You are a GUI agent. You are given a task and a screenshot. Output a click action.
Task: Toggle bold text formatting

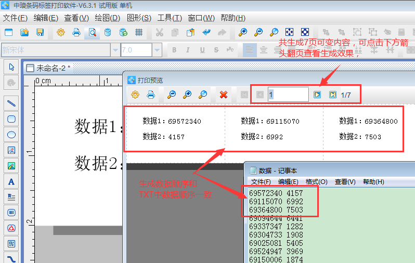pyautogui.click(x=174, y=50)
